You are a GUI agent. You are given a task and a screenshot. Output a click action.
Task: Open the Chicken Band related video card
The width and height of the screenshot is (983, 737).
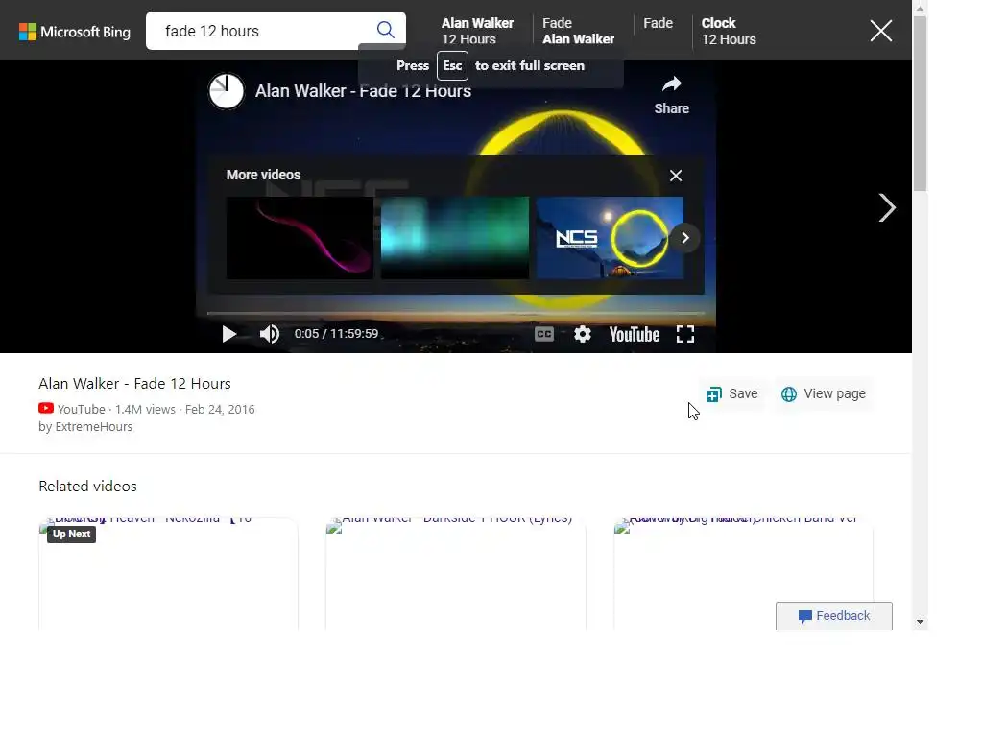[x=744, y=574]
